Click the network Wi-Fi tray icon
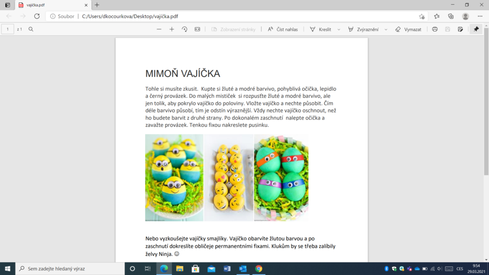The width and height of the screenshot is (489, 275). coord(432,268)
